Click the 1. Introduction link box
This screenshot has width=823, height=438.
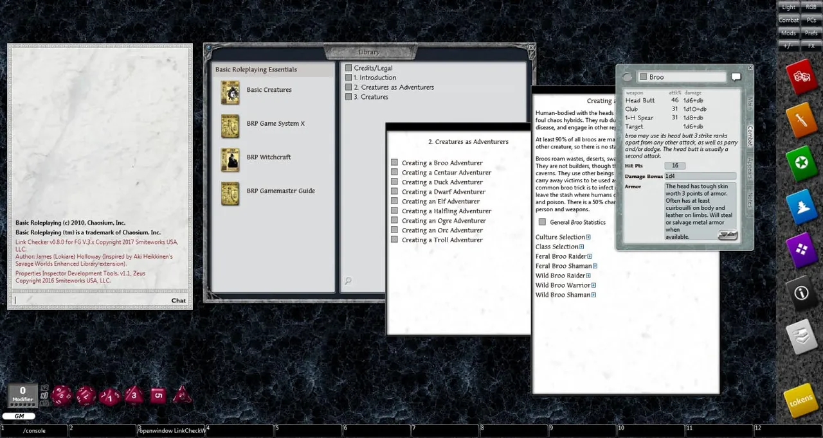348,78
